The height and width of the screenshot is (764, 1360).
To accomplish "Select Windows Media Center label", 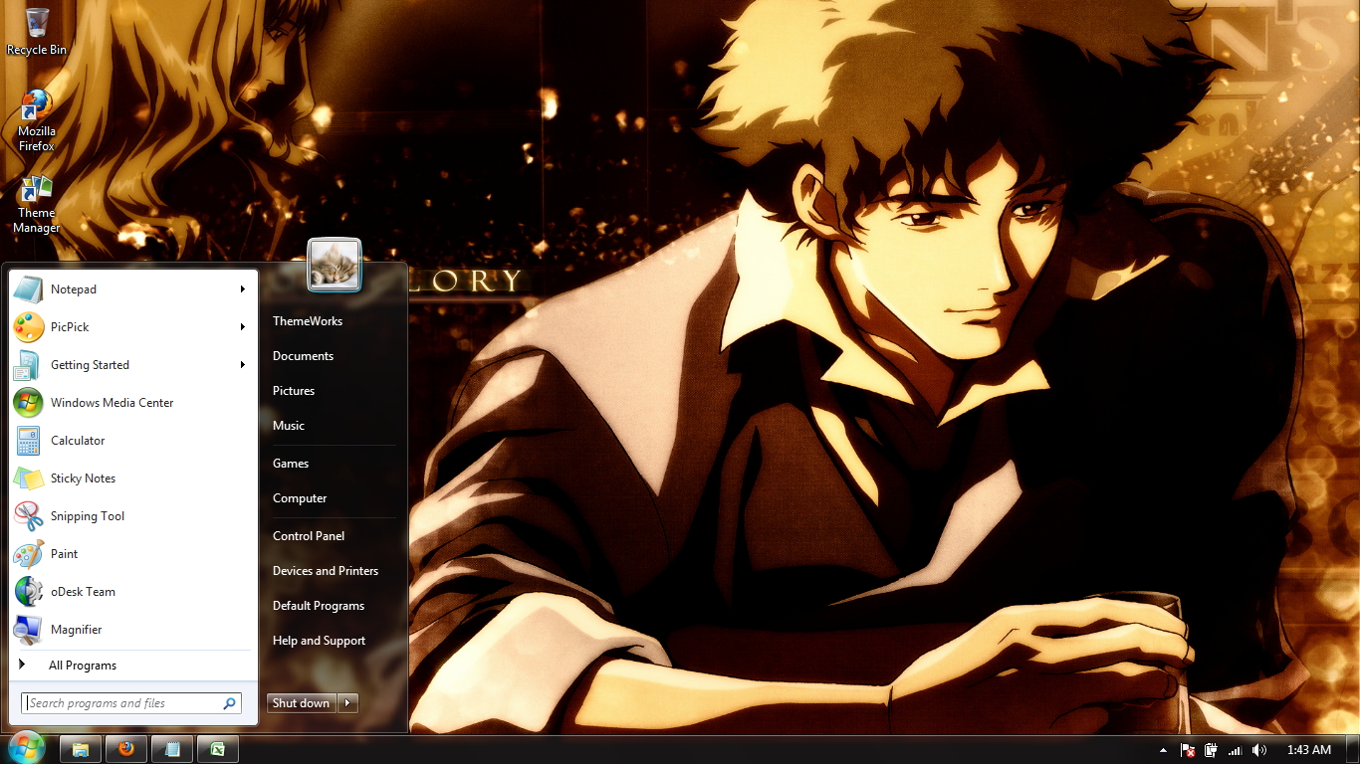I will pos(113,403).
